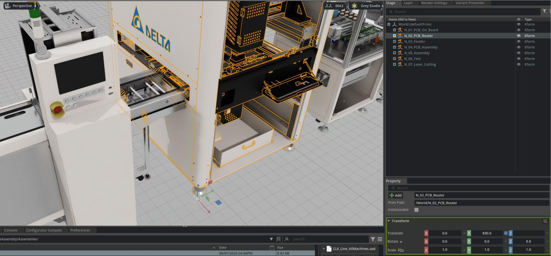This screenshot has height=256, width=551.
Task: Click the Add button in Property panel
Action: coord(396,195)
